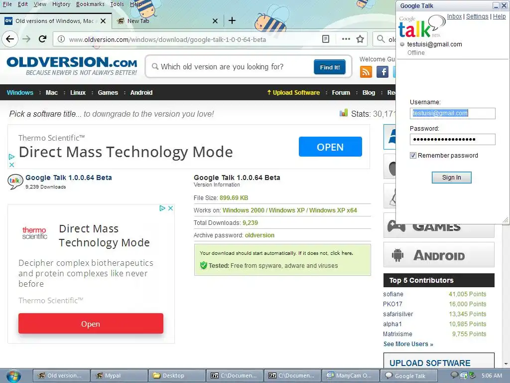
Task: Open the site information icon in the address bar
Action: coord(61,39)
